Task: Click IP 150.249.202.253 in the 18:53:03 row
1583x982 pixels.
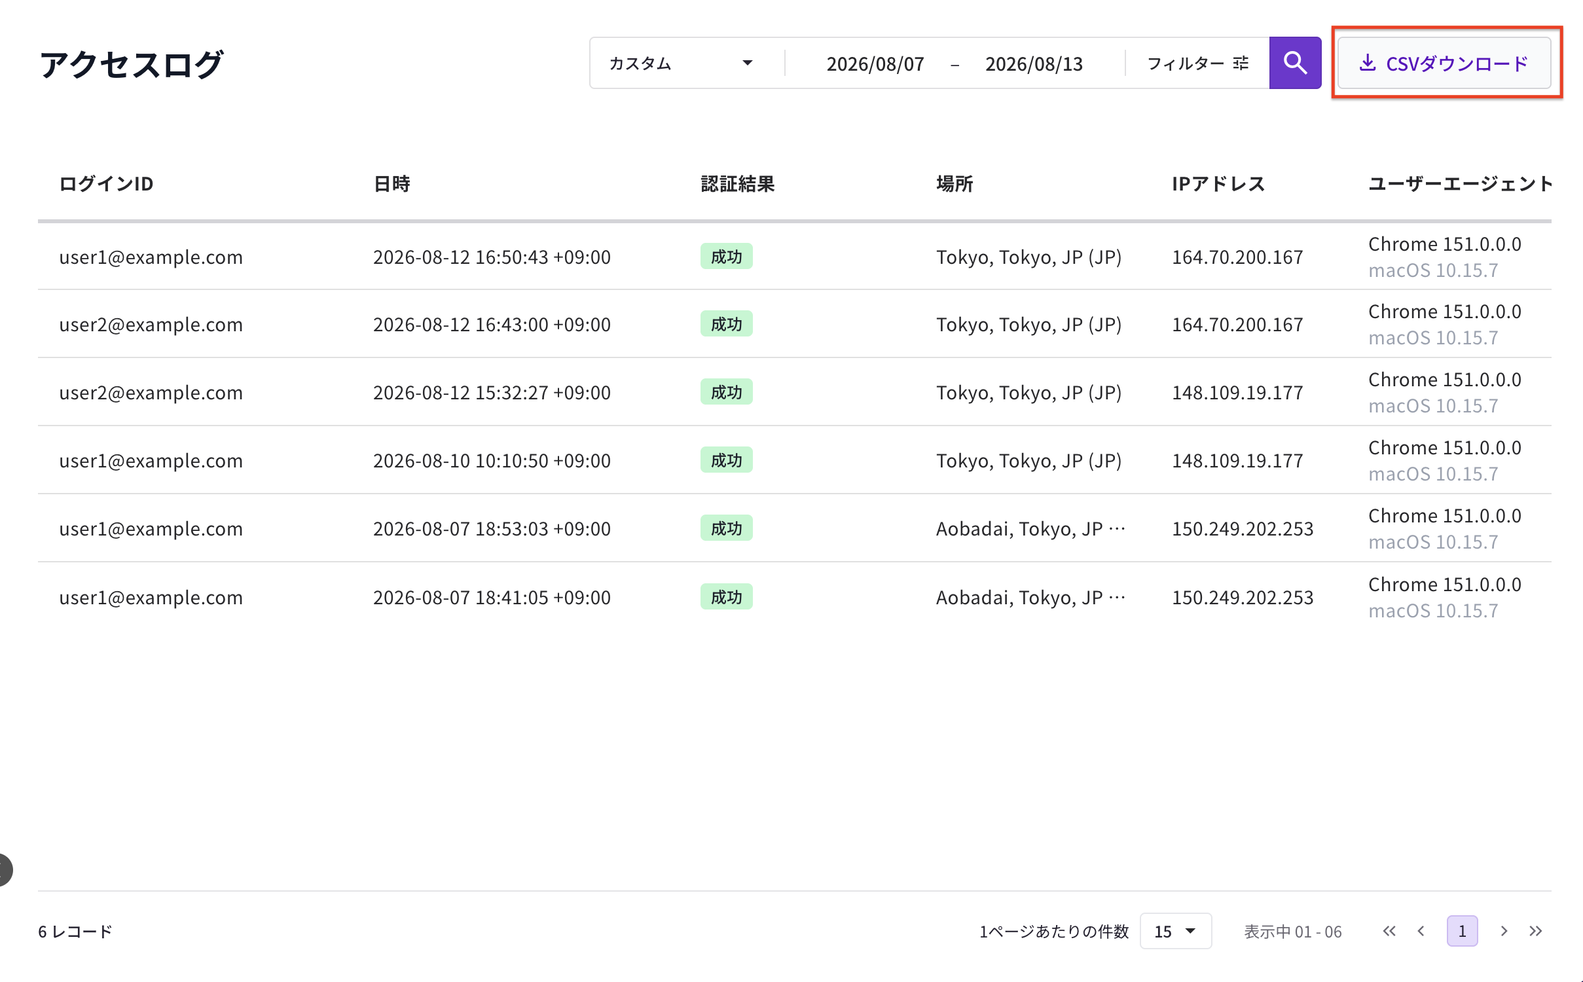Action: pos(1243,528)
